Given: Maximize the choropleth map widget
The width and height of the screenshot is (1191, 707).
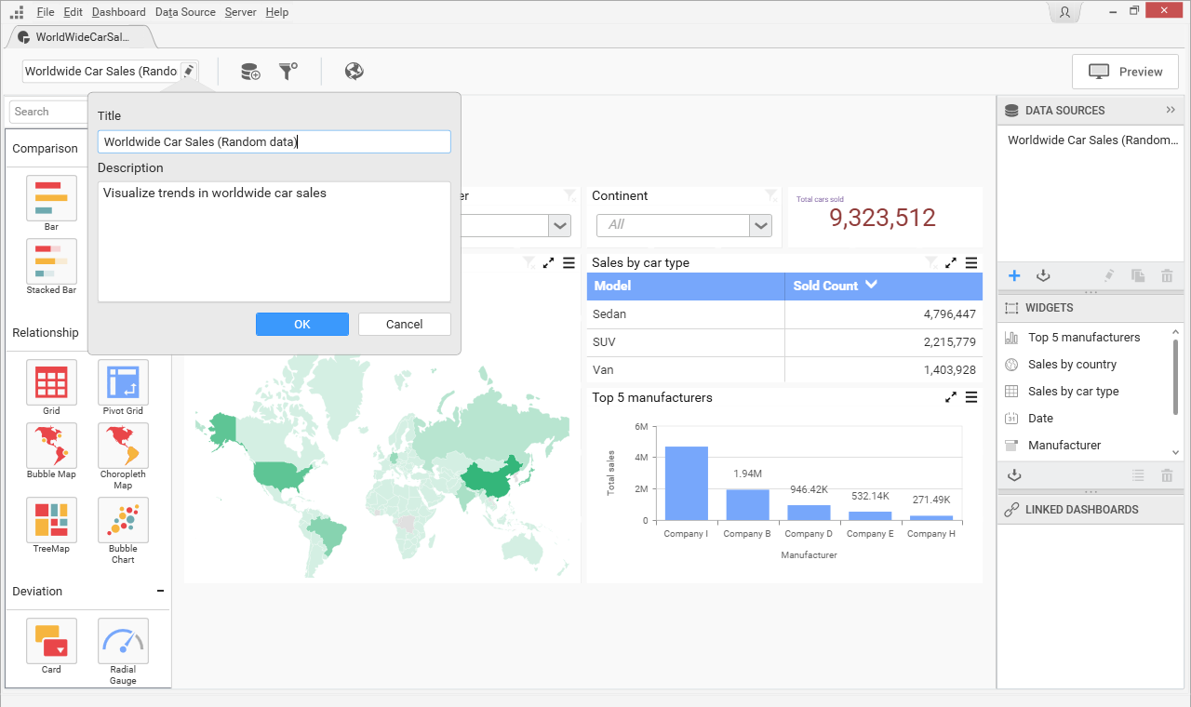Looking at the screenshot, I should click(x=549, y=263).
